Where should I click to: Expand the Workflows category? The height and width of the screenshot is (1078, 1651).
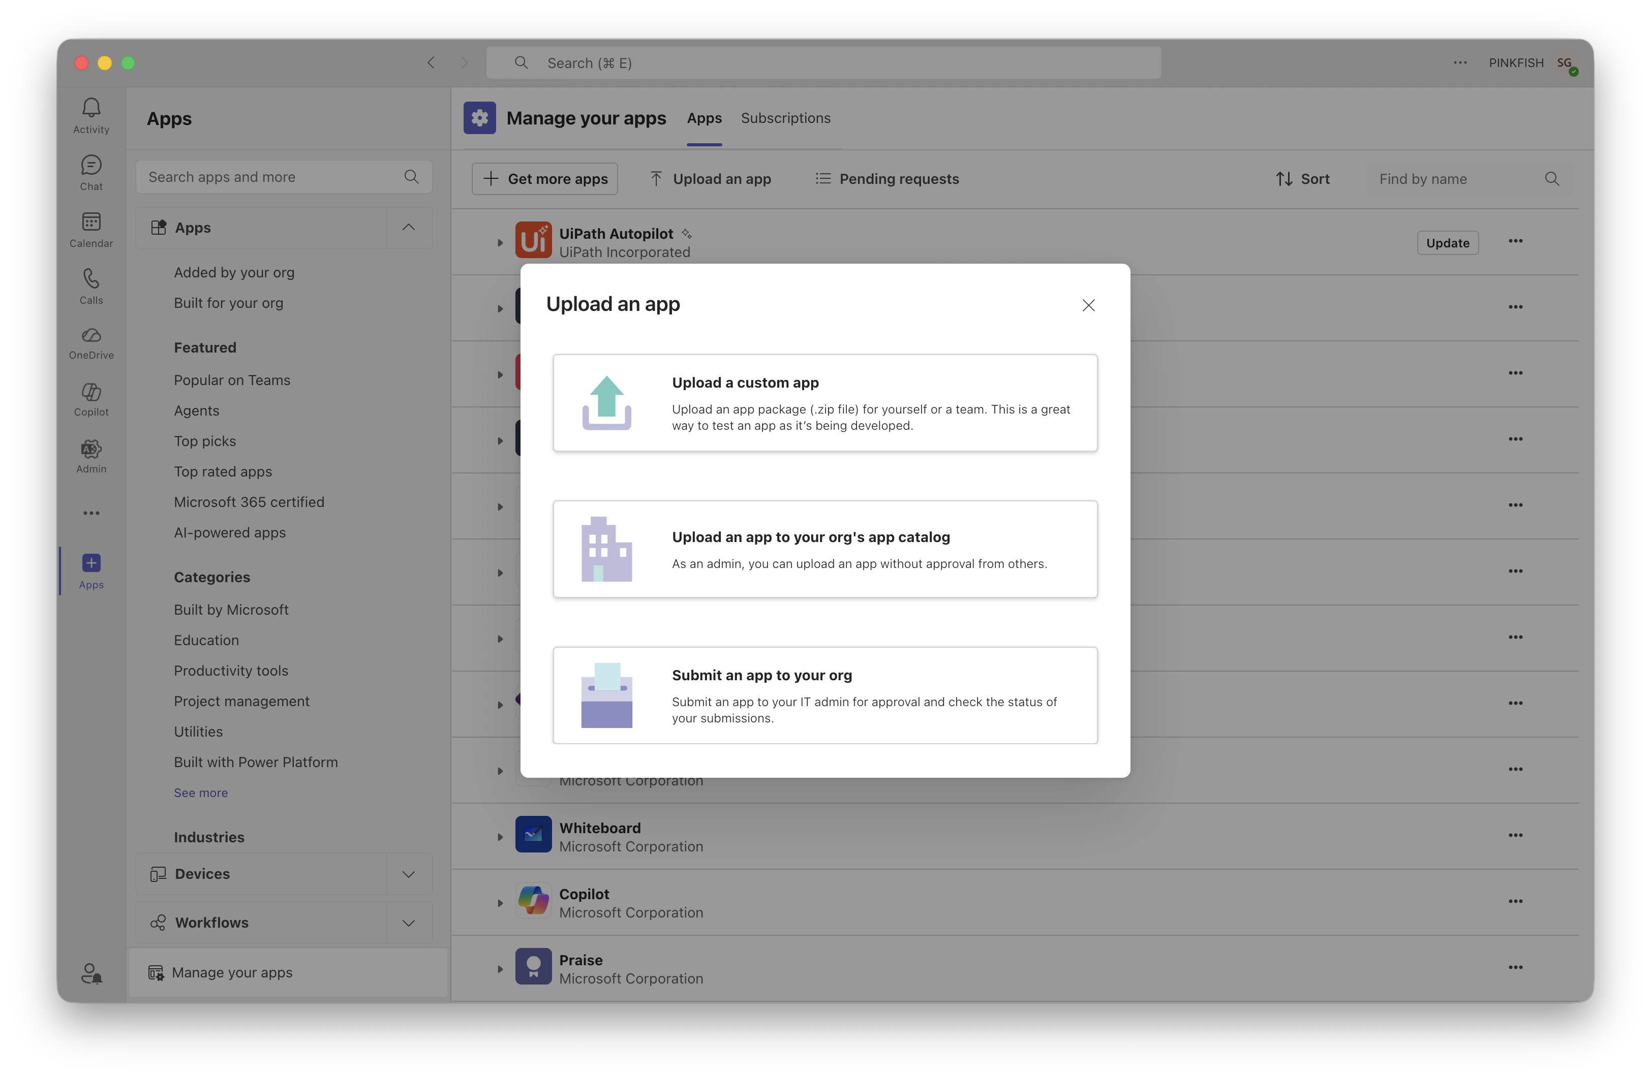pyautogui.click(x=409, y=923)
